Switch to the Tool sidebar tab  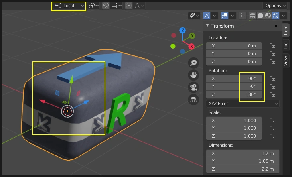coord(286,45)
